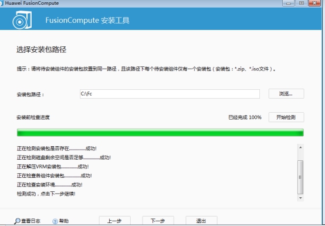Click the 浏览... browse button
Viewport: 325px width, 226px height.
click(x=286, y=94)
